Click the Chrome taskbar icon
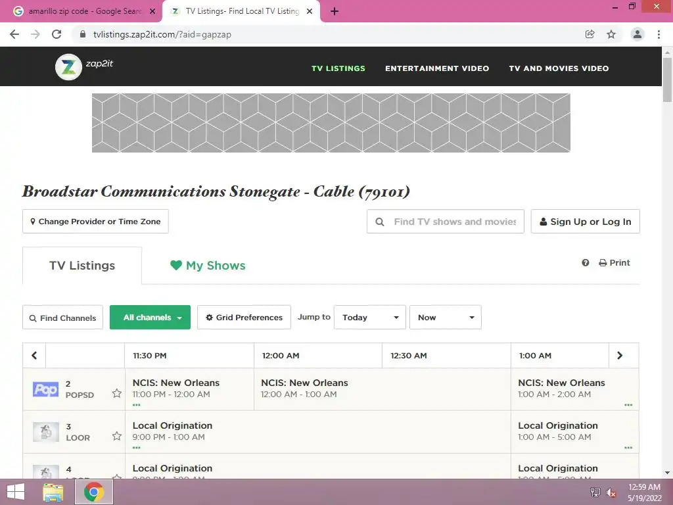673x505 pixels. pos(94,492)
